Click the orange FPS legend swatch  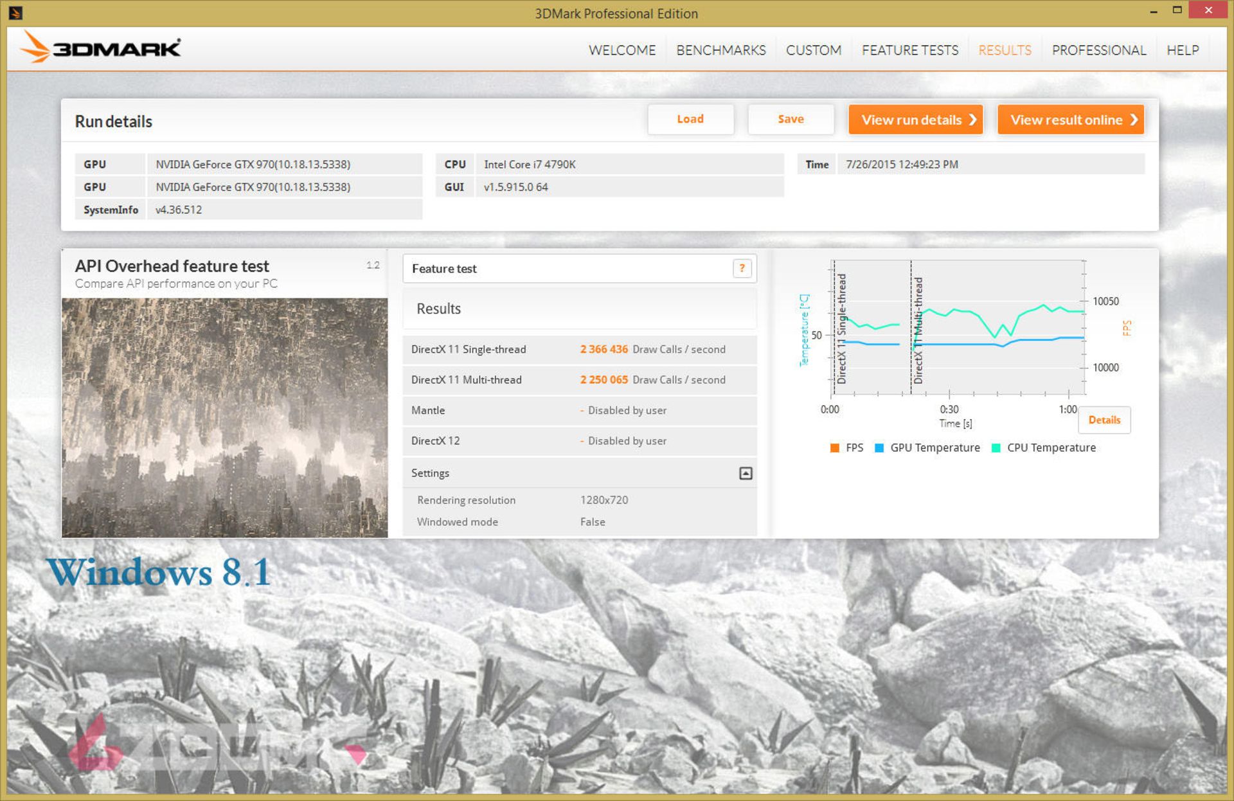pyautogui.click(x=834, y=448)
